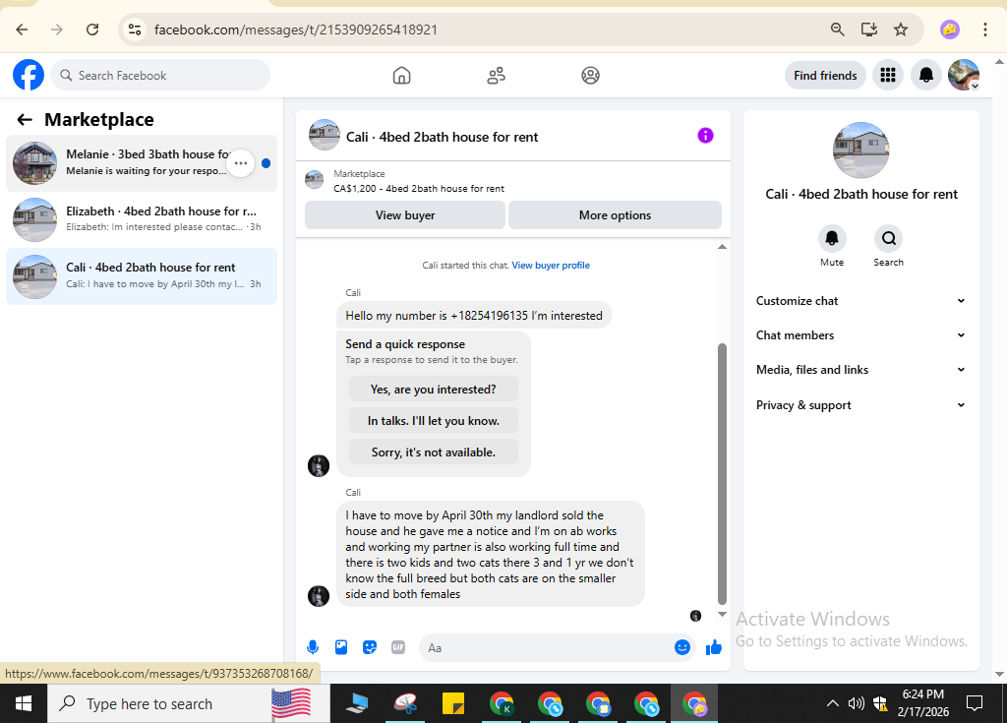Open the emoji picker

tap(682, 647)
